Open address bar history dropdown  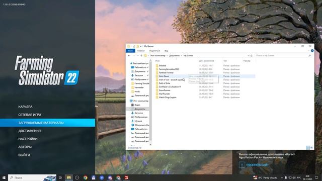(248, 56)
